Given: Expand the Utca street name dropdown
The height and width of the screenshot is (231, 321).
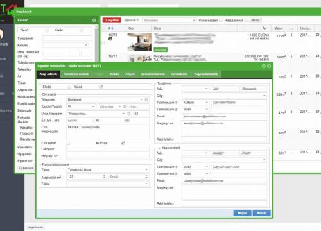Looking at the screenshot, I should (123, 114).
